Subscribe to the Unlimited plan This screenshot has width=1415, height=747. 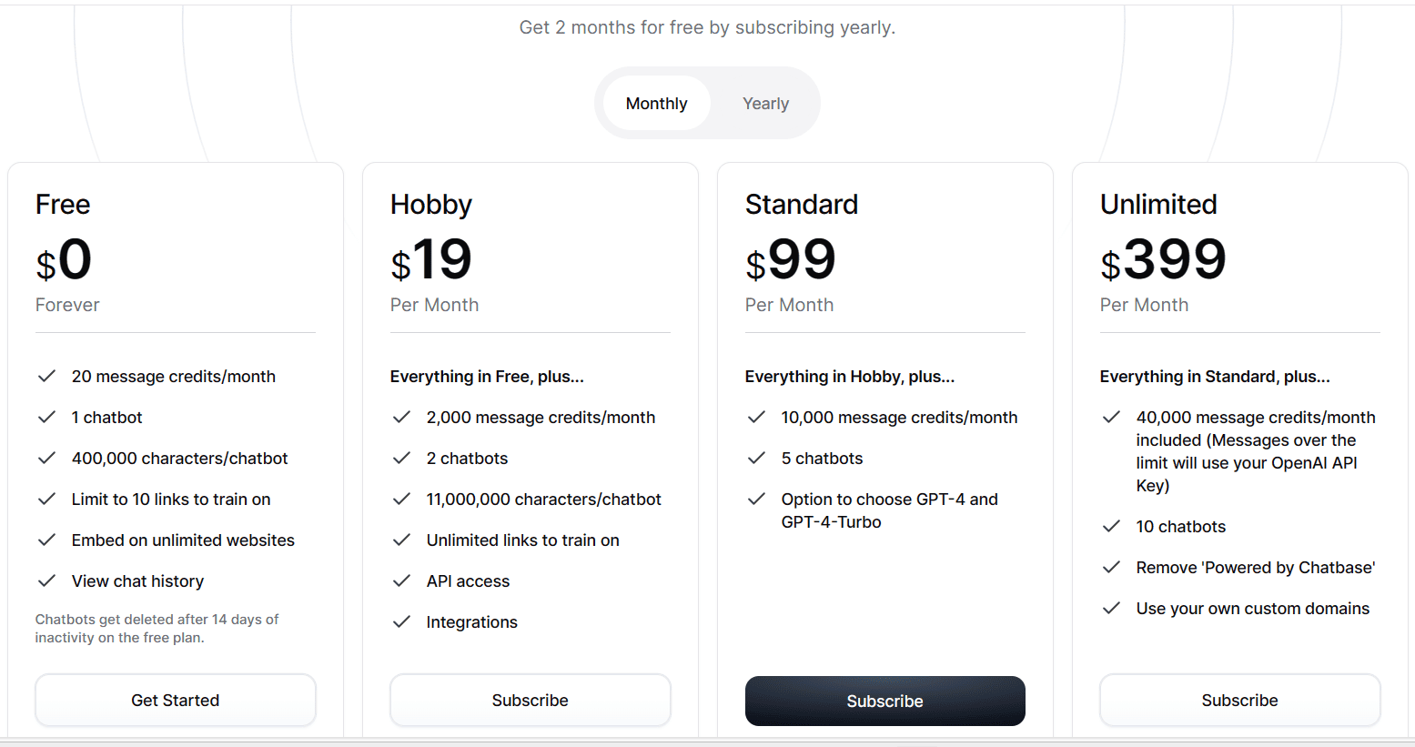pyautogui.click(x=1240, y=701)
